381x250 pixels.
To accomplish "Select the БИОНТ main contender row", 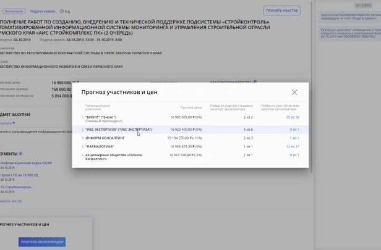I will (x=191, y=119).
